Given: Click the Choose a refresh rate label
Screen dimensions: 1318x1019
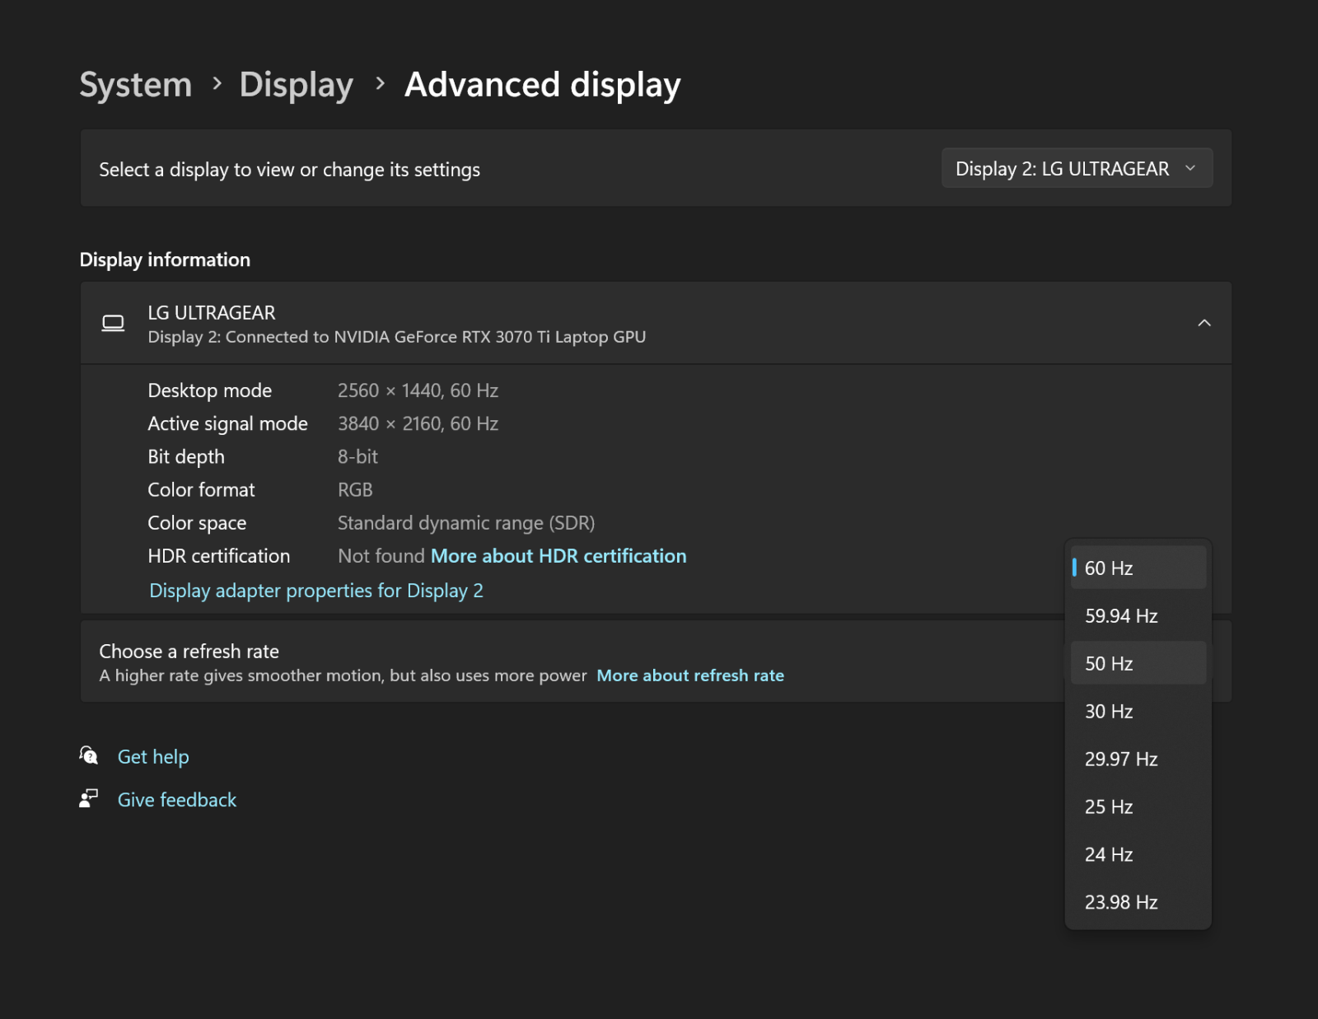Looking at the screenshot, I should (x=189, y=652).
